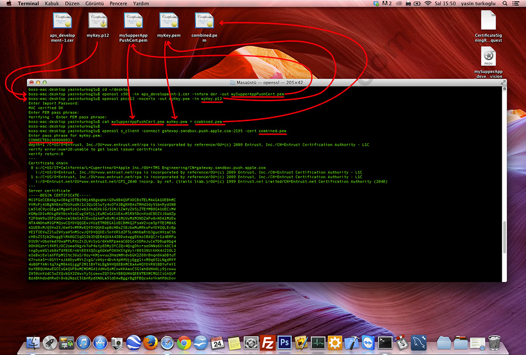Open Launchpad from the Dock

[50, 342]
